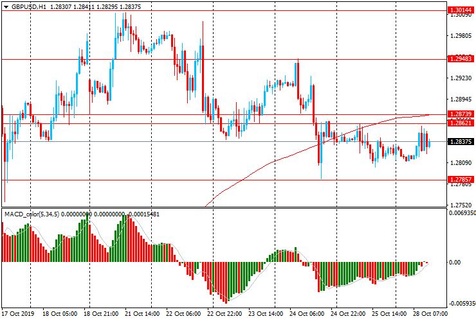Click the 18 Oct 05:00 time axis label

[60, 313]
